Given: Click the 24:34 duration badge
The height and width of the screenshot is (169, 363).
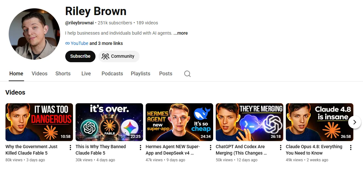Looking at the screenshot, I should [x=205, y=136].
